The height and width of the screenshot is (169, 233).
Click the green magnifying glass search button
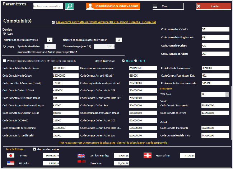coord(69,6)
